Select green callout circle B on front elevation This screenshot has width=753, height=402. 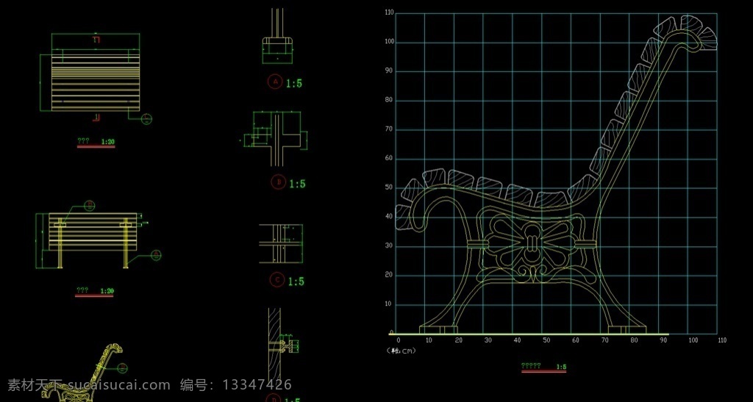pyautogui.click(x=90, y=206)
